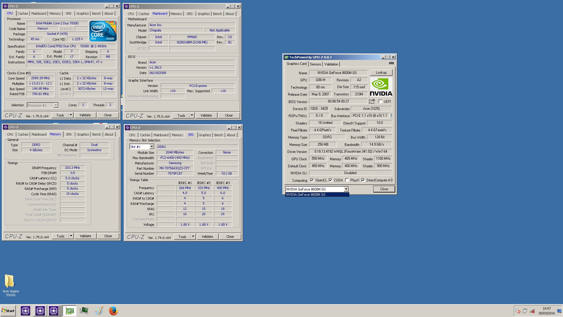Toggle the CUDA computing checkbox
Image resolution: width=563 pixels, height=317 pixels.
[330, 180]
